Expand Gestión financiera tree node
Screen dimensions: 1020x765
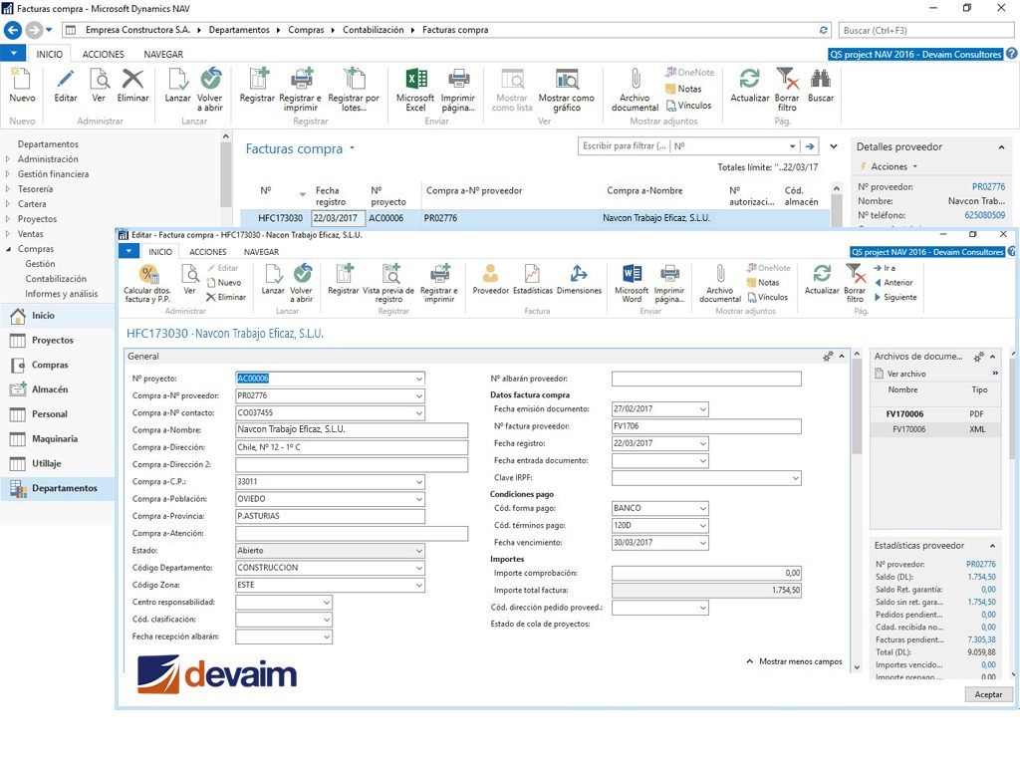(x=8, y=174)
